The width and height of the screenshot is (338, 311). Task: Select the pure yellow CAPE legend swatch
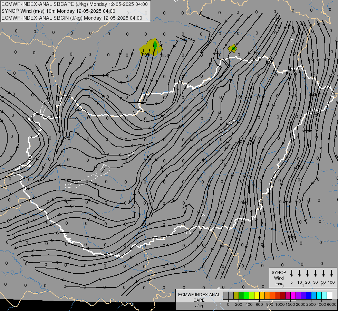click(257, 295)
